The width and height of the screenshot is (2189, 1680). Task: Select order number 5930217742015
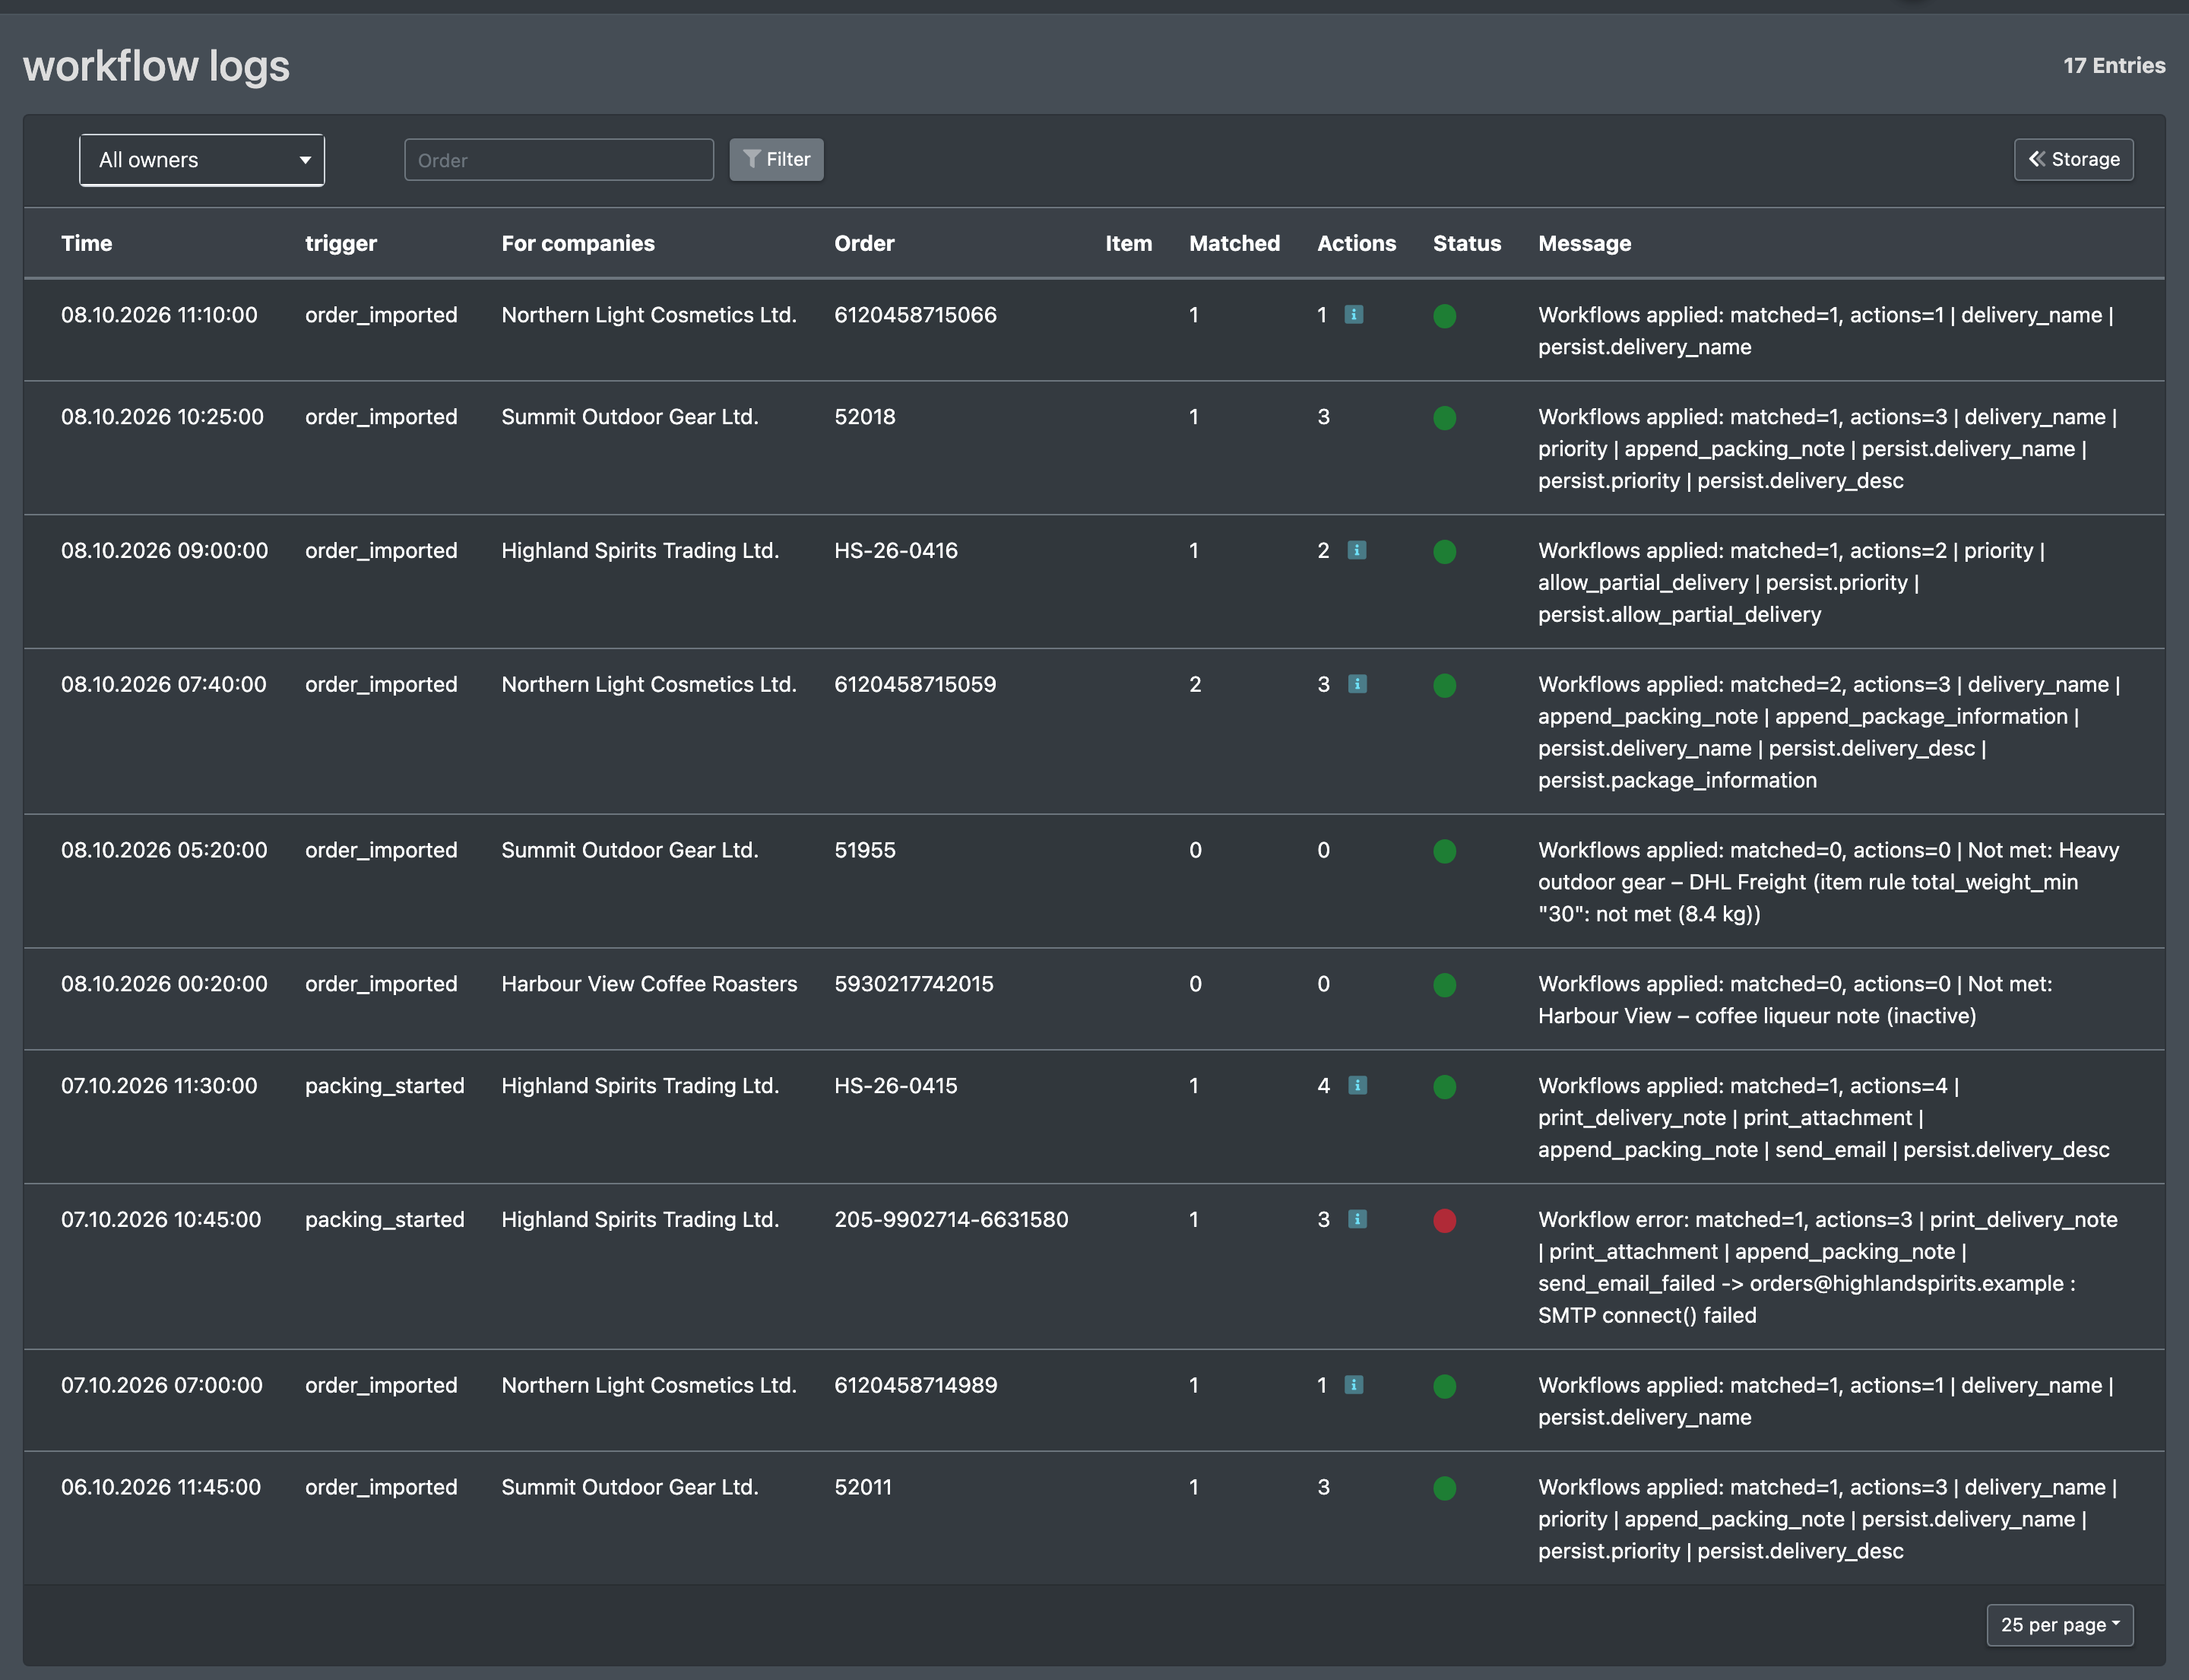[x=914, y=984]
